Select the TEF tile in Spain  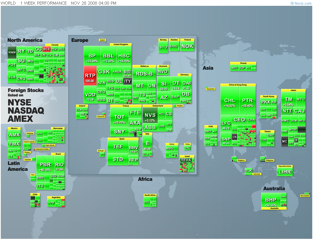coord(118,147)
